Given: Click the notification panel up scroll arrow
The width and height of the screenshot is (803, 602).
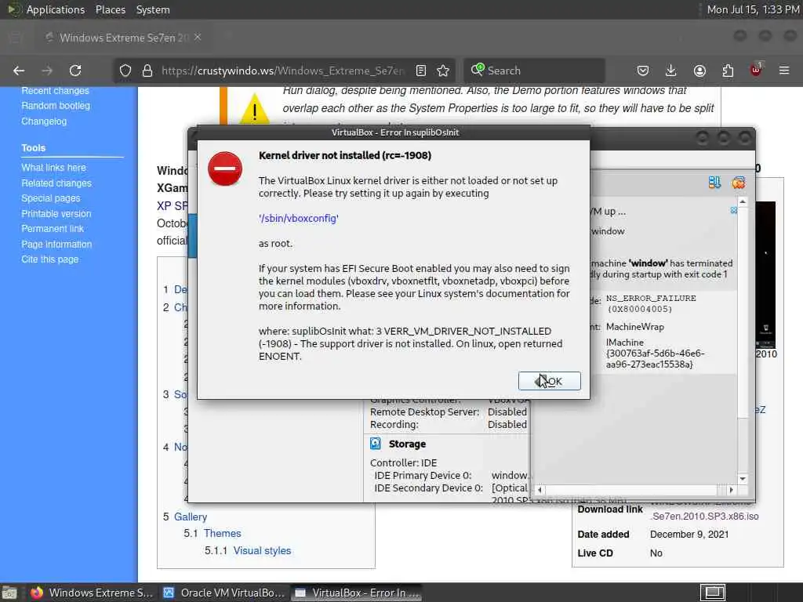Looking at the screenshot, I should pos(743,202).
